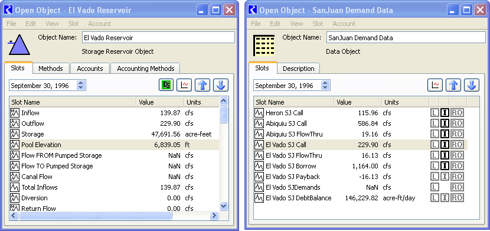490x231 pixels.
Task: Click the slot list scroll-down arrow
Action: pyautogui.click(x=224, y=206)
